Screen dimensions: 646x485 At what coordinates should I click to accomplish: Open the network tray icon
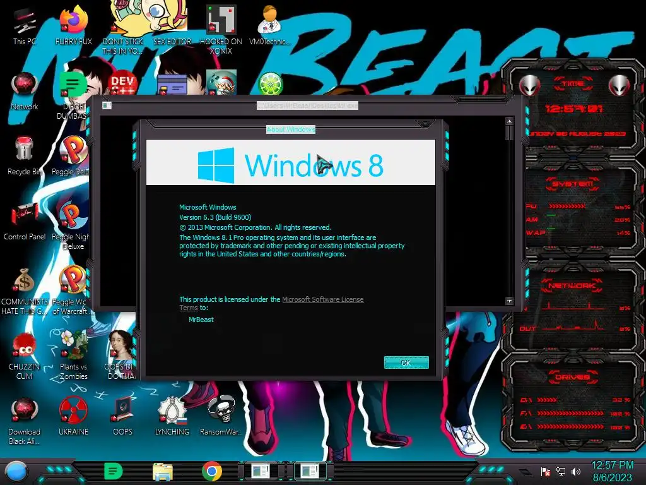tap(560, 471)
